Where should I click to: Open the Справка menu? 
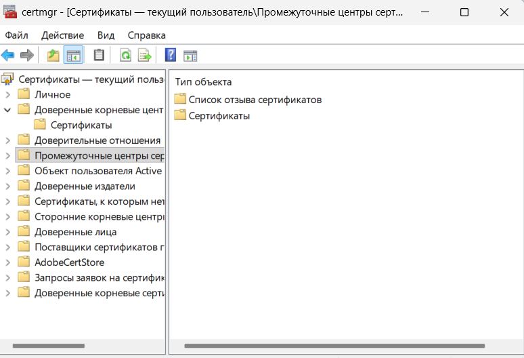coord(146,35)
